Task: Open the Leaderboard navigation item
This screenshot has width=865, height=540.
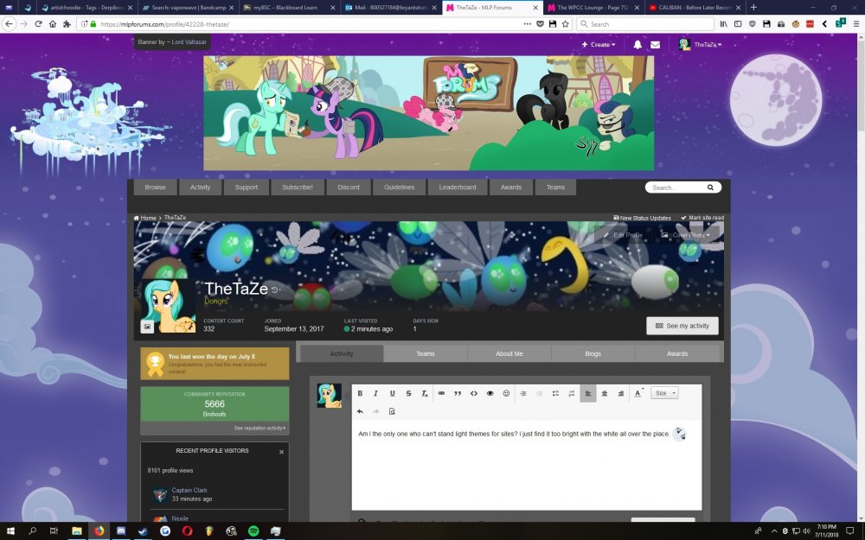Action: (458, 187)
